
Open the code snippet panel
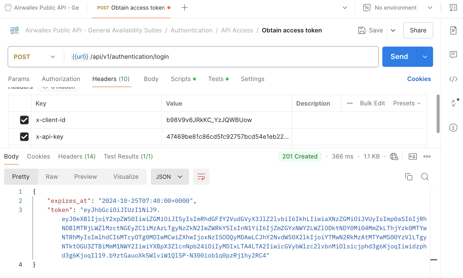454,79
